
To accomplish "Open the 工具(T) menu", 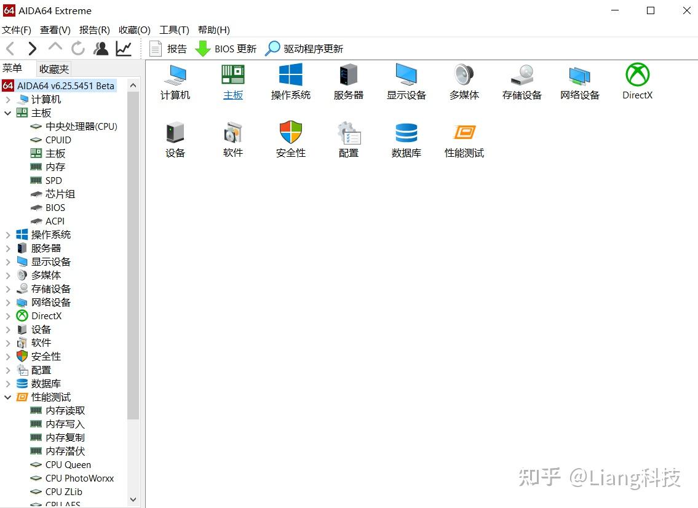I will 174,30.
